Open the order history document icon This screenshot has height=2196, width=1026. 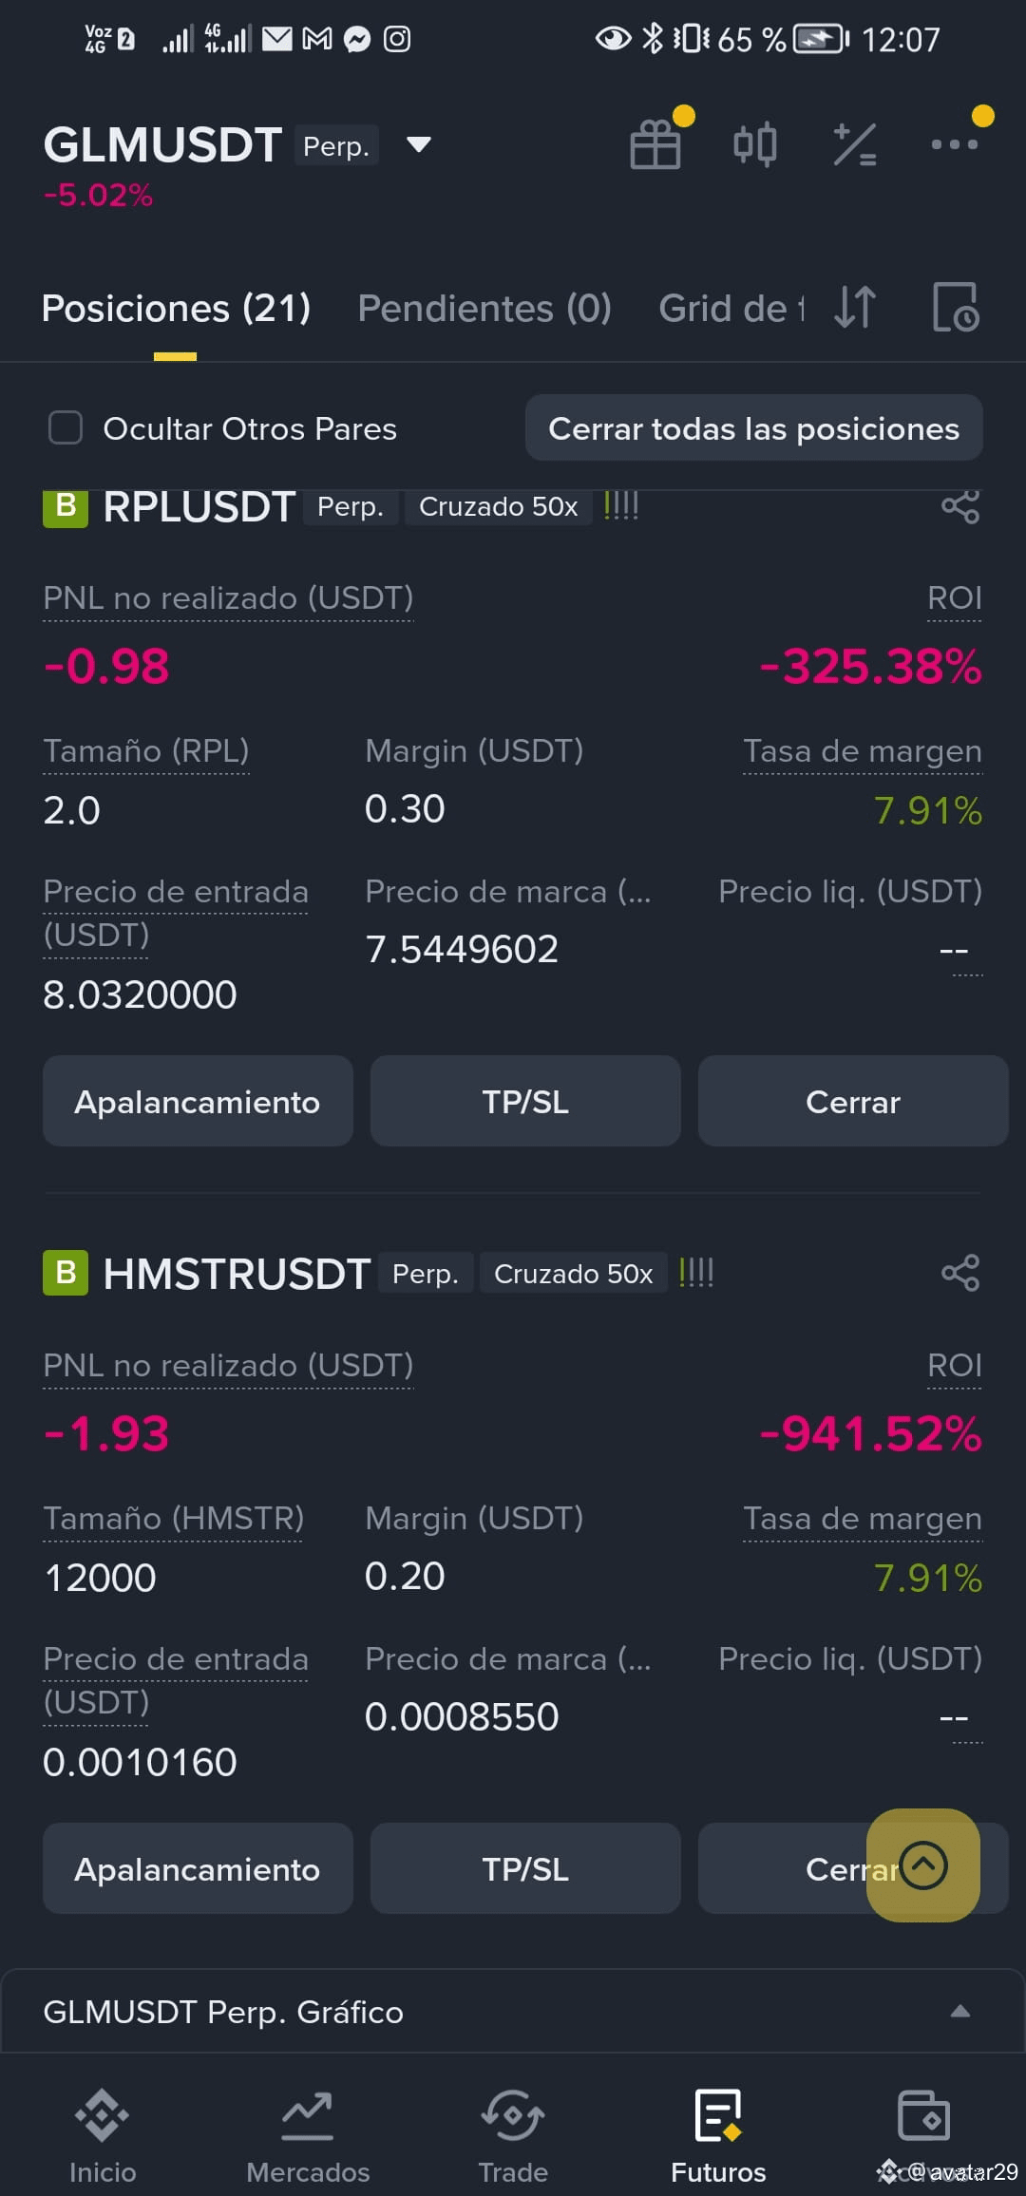point(955,307)
